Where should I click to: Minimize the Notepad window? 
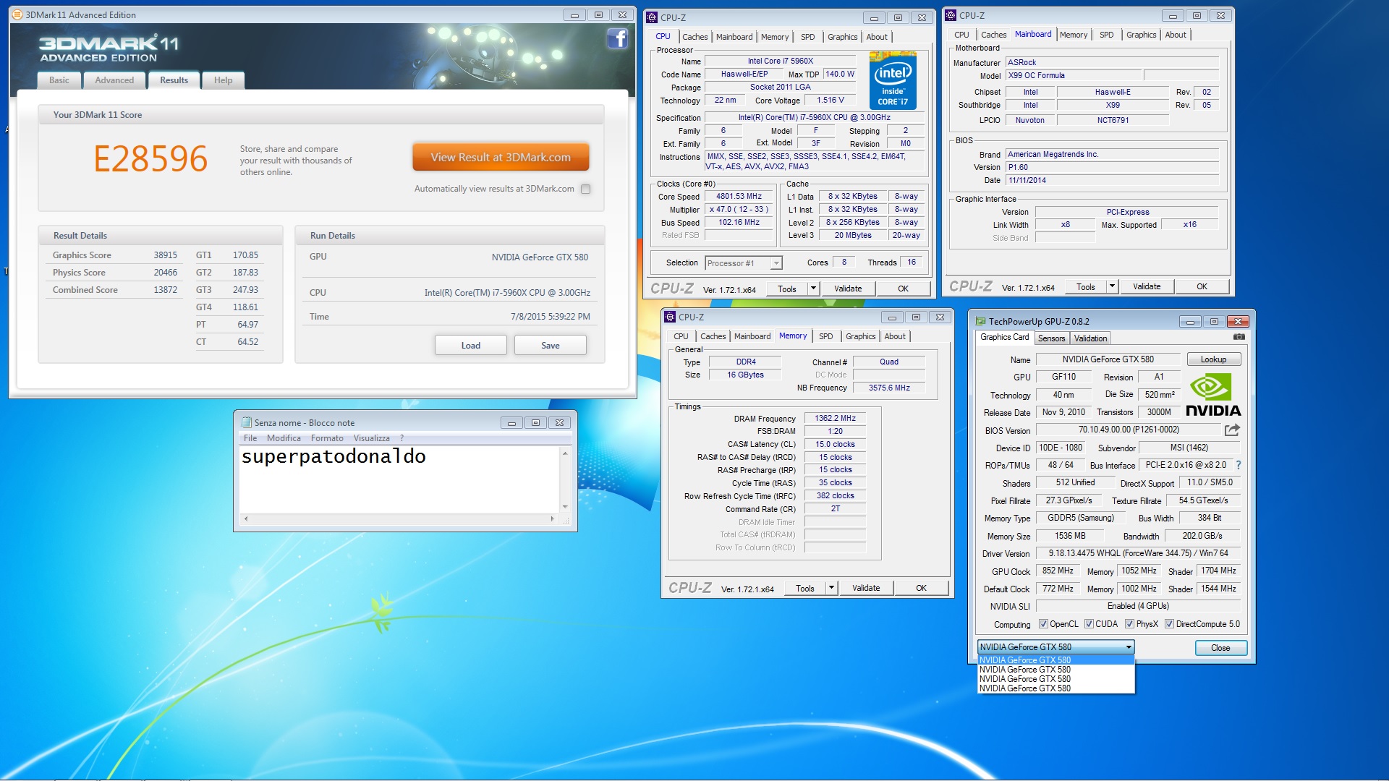pyautogui.click(x=511, y=423)
